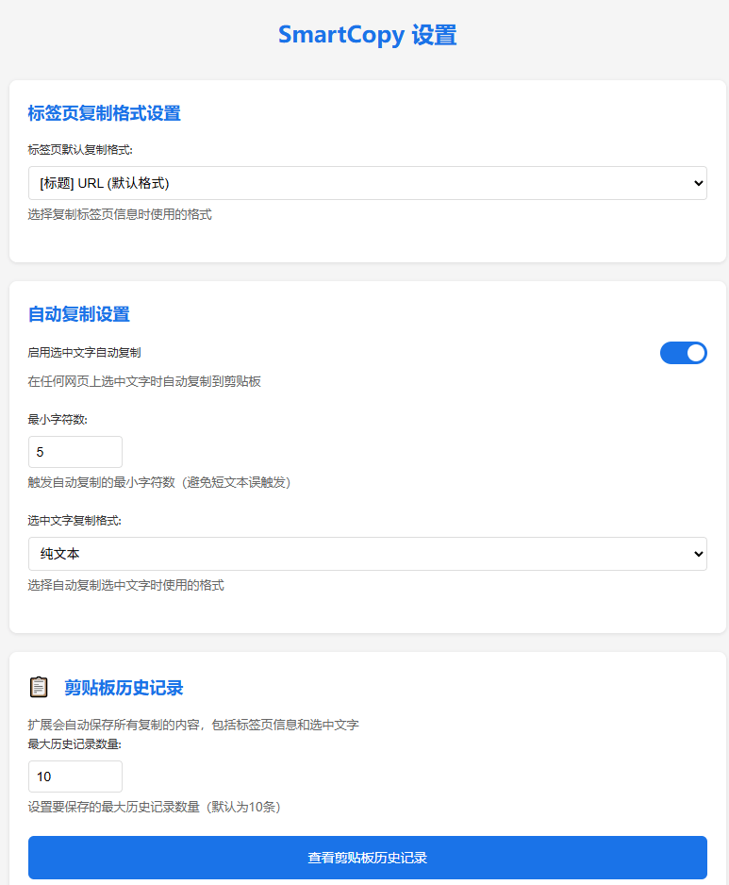Click the hint text mentioning 默认为10条
This screenshot has width=729, height=885.
[x=155, y=807]
